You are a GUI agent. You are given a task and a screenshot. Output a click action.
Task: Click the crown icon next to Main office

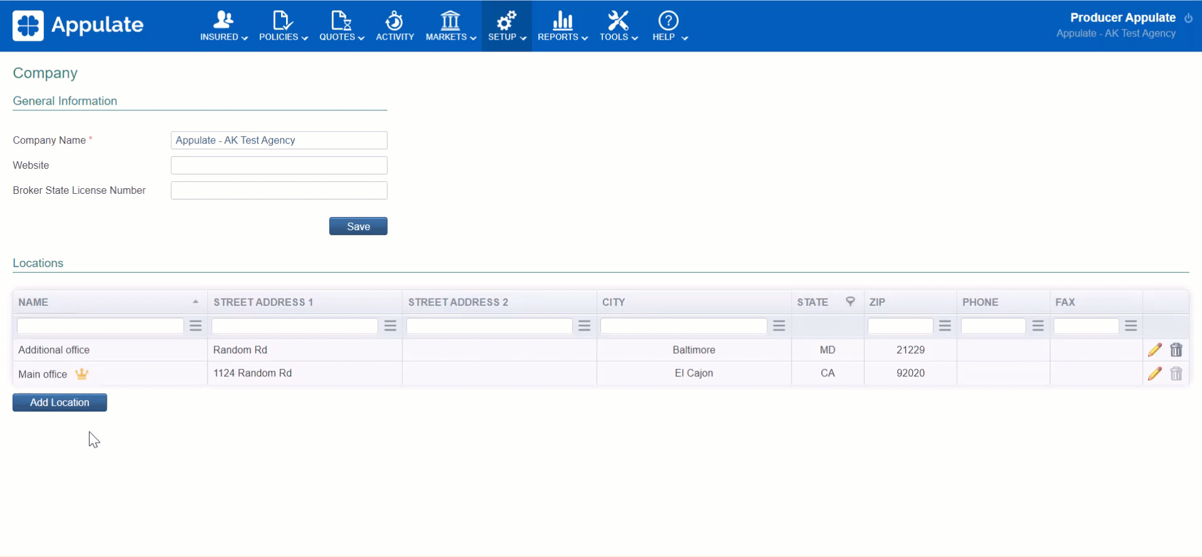point(82,374)
